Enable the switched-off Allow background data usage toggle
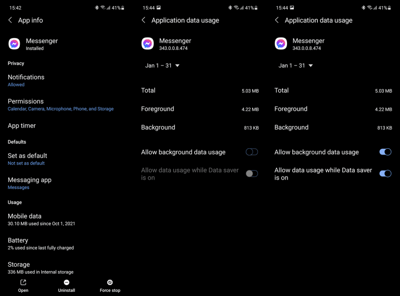Viewport: 400px width, 296px height. (x=252, y=152)
